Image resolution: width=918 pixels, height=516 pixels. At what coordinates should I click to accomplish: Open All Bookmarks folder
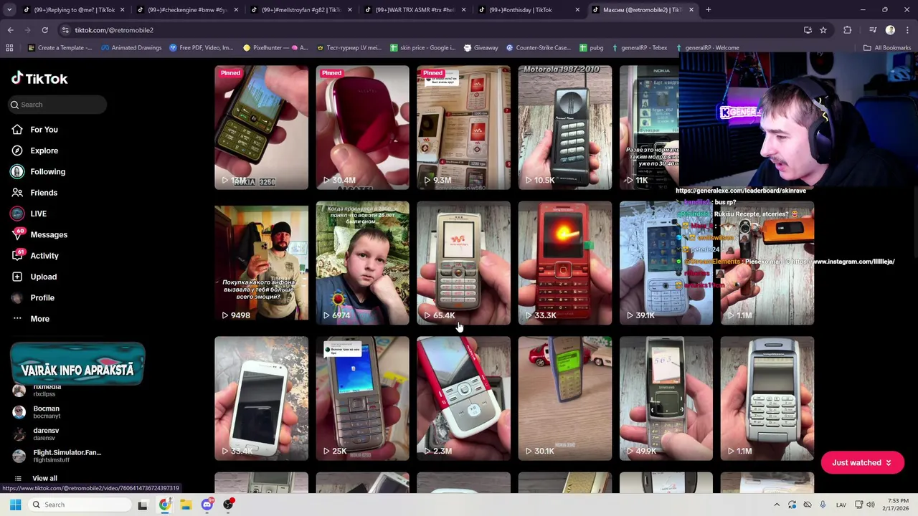[886, 48]
